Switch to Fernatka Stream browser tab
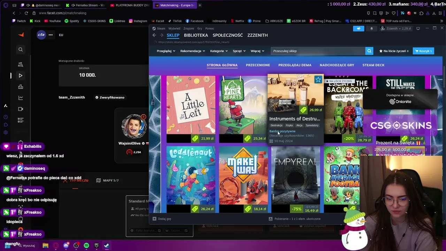 click(85, 5)
